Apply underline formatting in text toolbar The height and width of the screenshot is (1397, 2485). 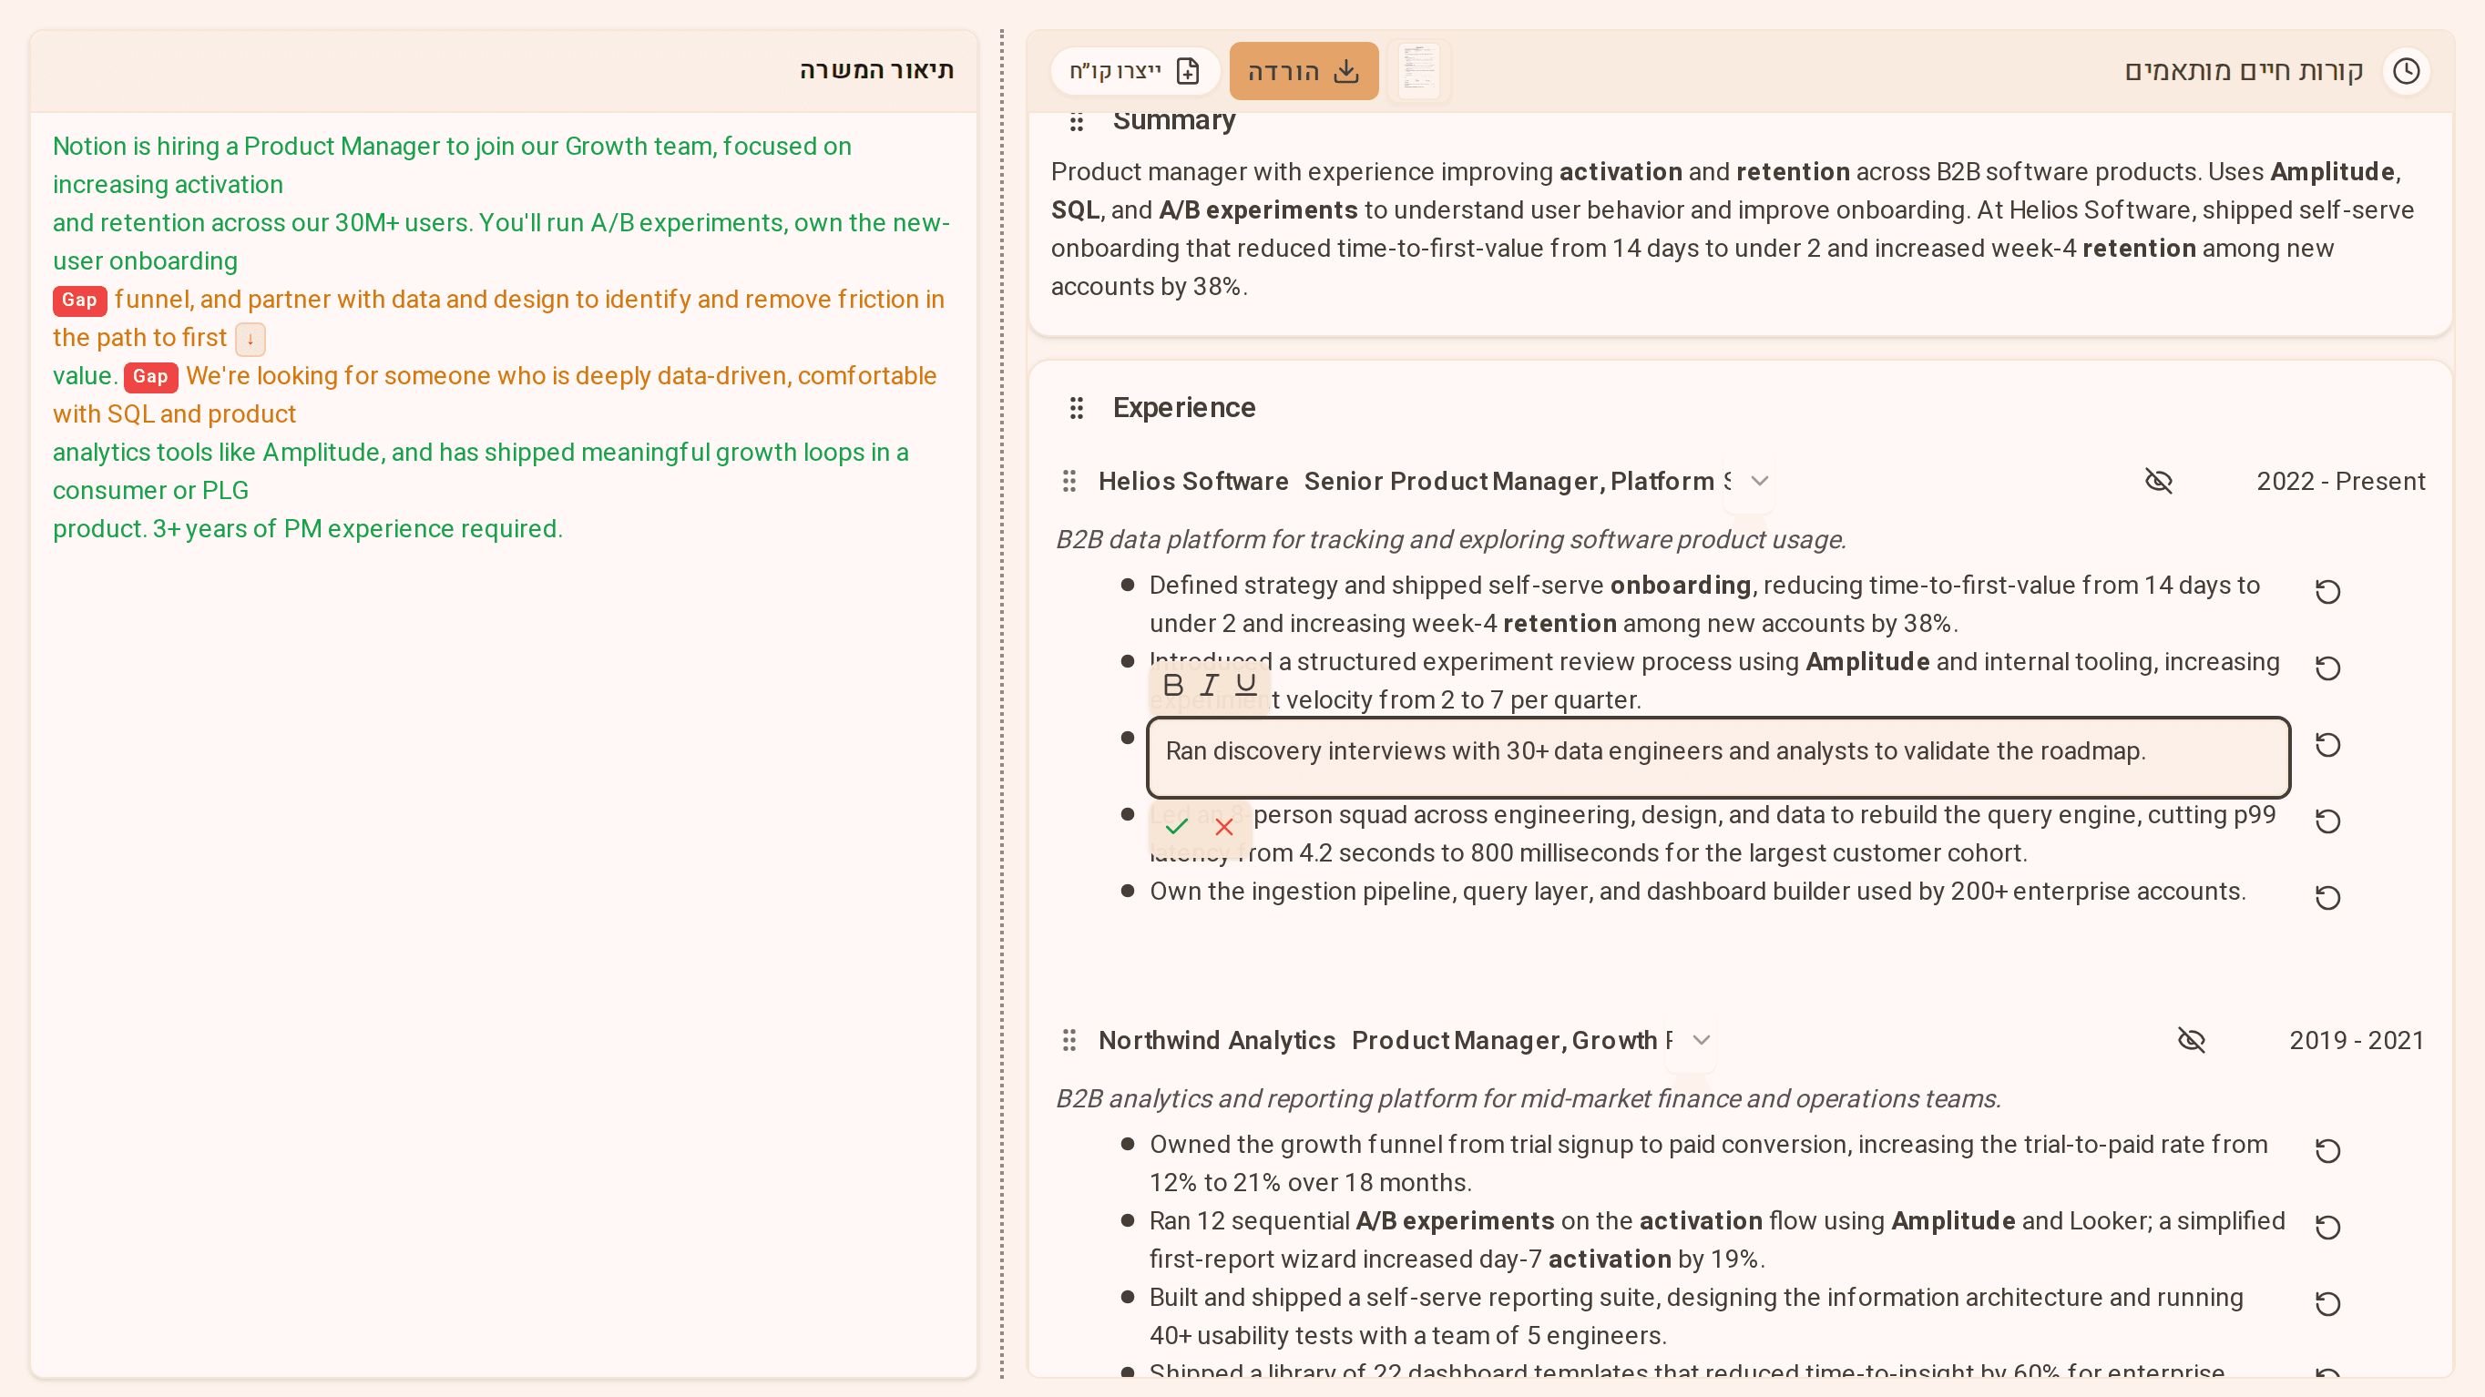coord(1245,685)
